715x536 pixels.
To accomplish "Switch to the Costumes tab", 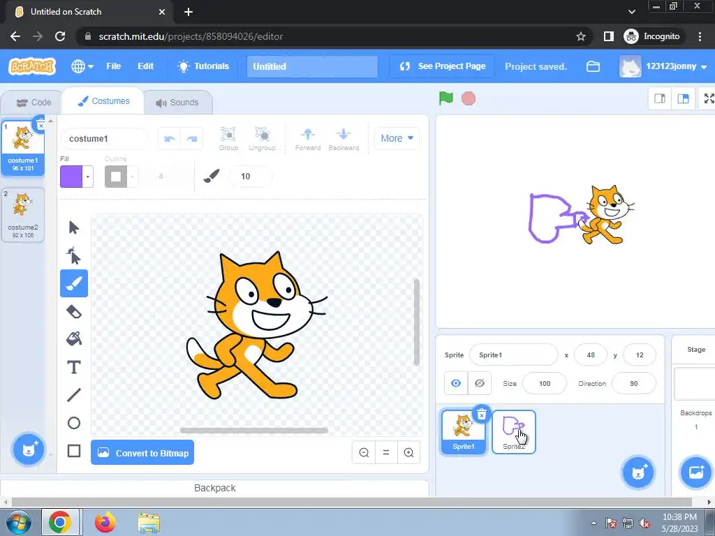I will pyautogui.click(x=103, y=101).
